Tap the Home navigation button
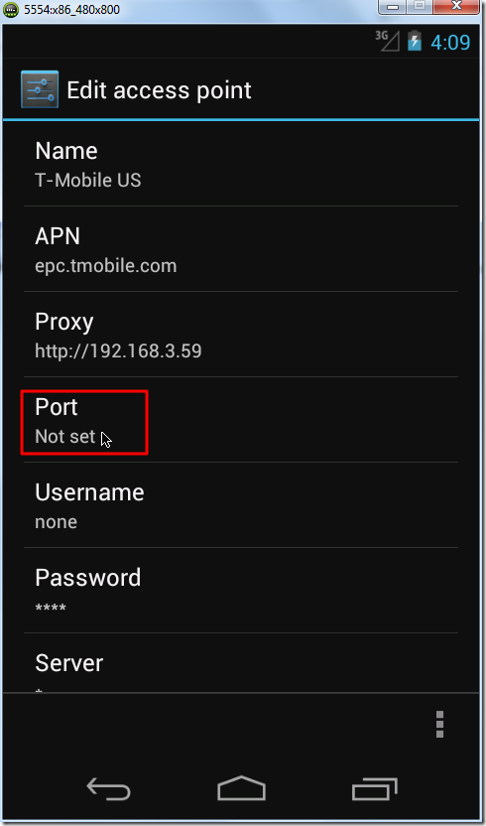 242,788
